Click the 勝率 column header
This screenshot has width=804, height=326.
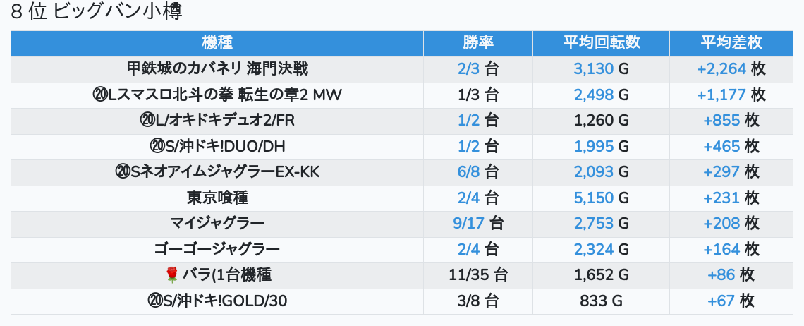tap(478, 43)
